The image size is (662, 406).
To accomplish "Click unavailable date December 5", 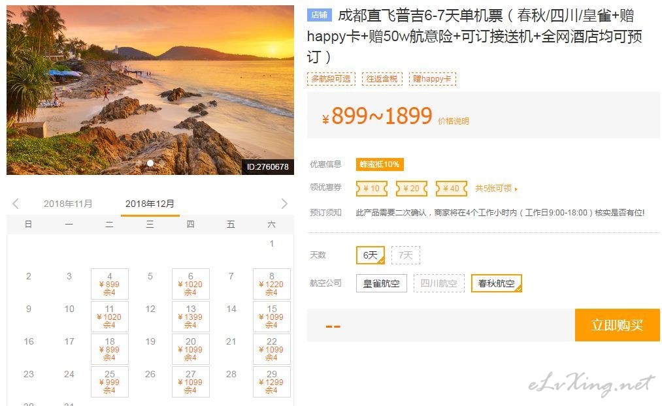I will [150, 276].
